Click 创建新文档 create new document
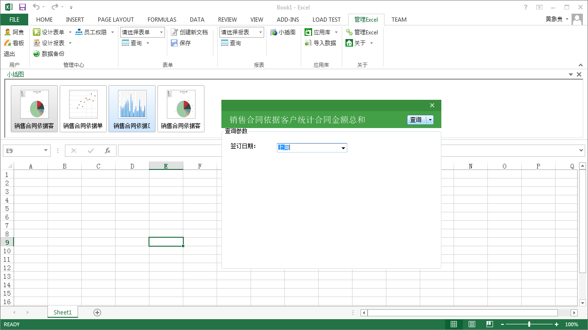This screenshot has height=330, width=588. pos(189,32)
